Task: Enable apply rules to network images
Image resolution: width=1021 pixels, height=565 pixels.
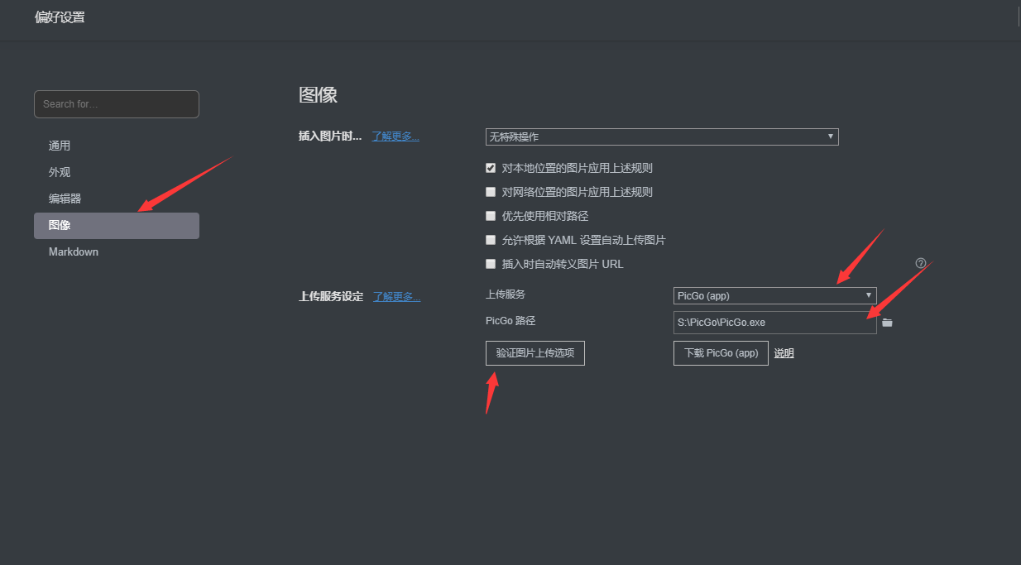Action: pyautogui.click(x=491, y=192)
